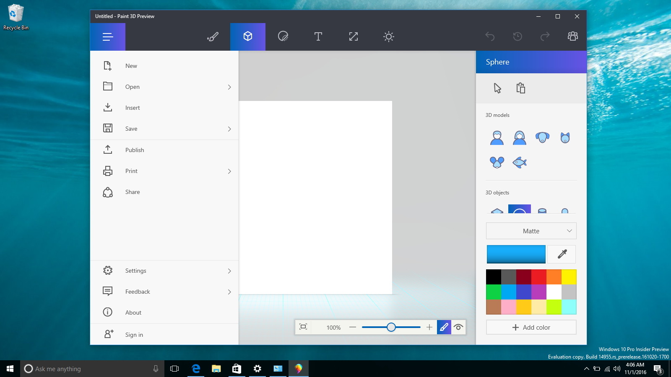Activate the select cursor in the Sphere panel
The width and height of the screenshot is (671, 377).
tap(497, 88)
